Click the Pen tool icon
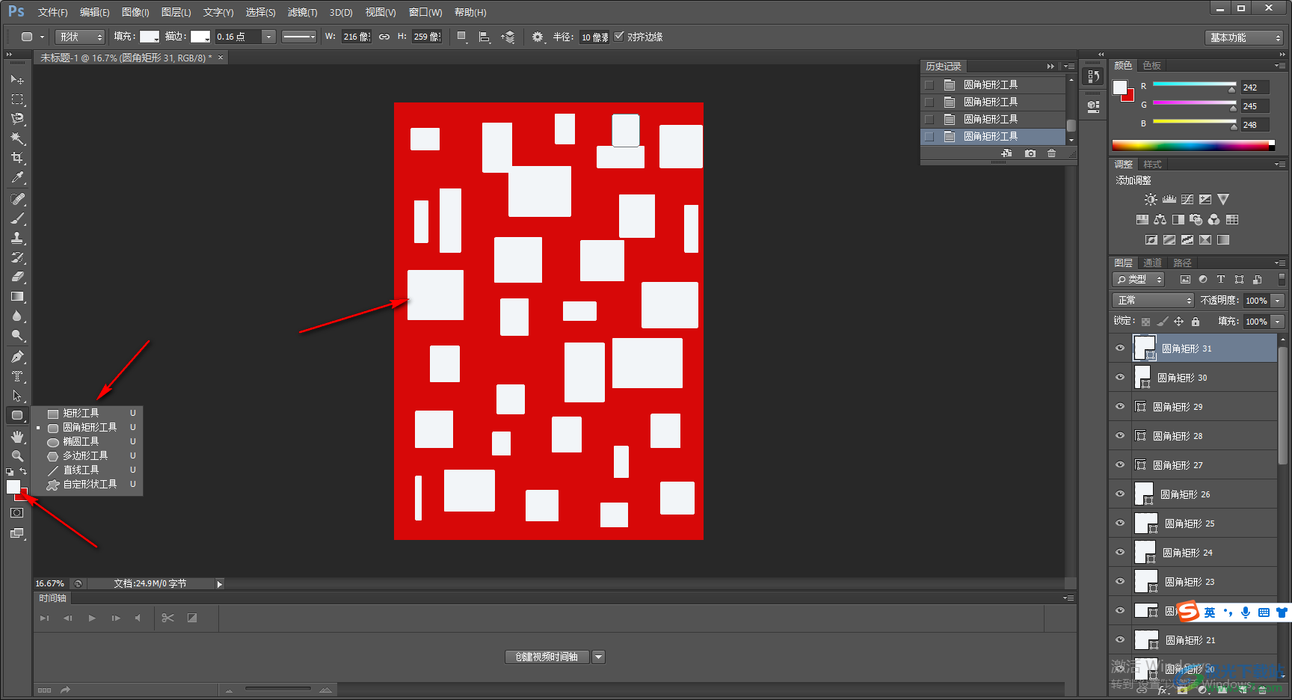This screenshot has width=1292, height=700. click(x=17, y=357)
